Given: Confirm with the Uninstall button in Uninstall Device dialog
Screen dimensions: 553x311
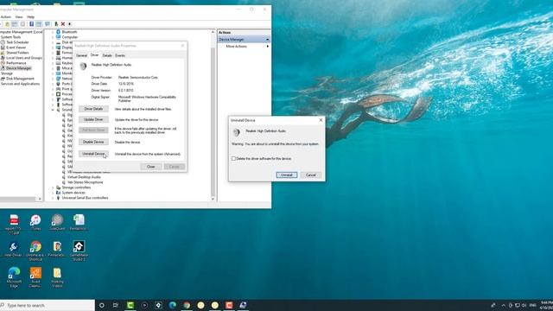Looking at the screenshot, I should [x=286, y=175].
